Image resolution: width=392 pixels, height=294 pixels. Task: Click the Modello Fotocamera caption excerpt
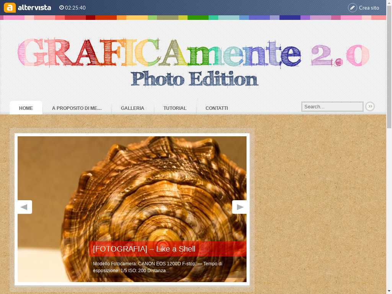pyautogui.click(x=157, y=267)
